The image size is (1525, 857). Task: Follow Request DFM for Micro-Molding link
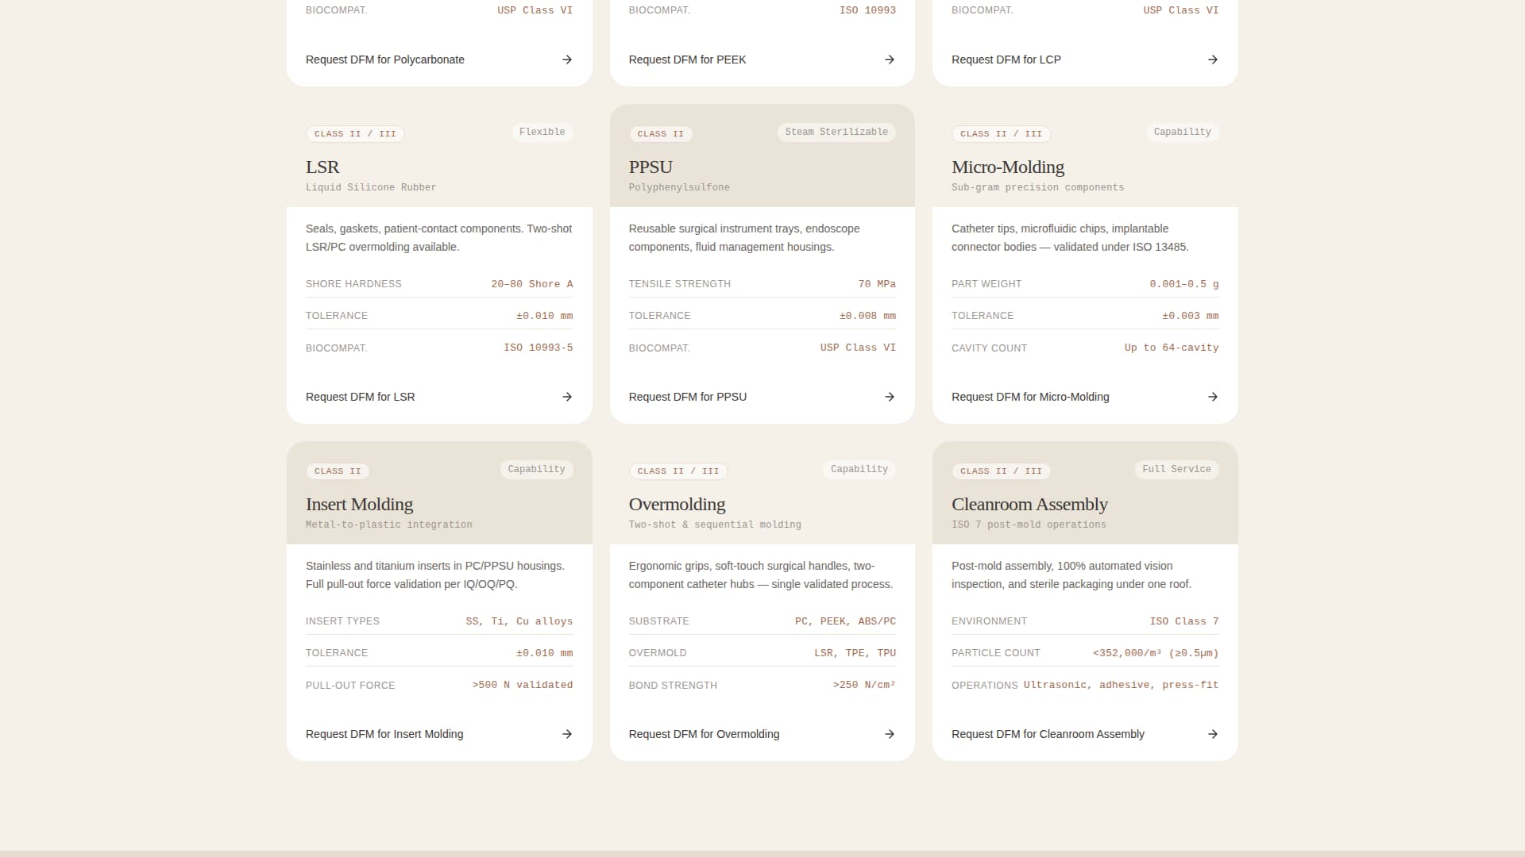[1030, 397]
